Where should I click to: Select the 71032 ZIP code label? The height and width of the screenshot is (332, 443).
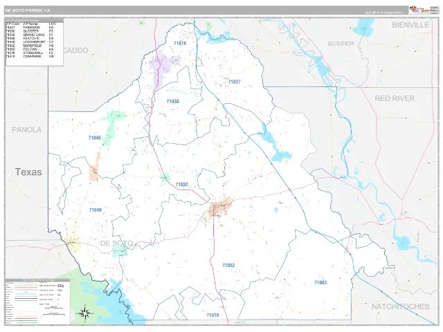click(x=181, y=185)
